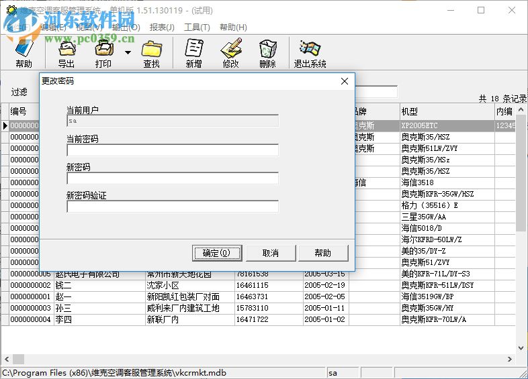This screenshot has height=379, width=528.
Task: Select cell 奥克斯KFR-51LW/DSY
Action: coord(447,285)
